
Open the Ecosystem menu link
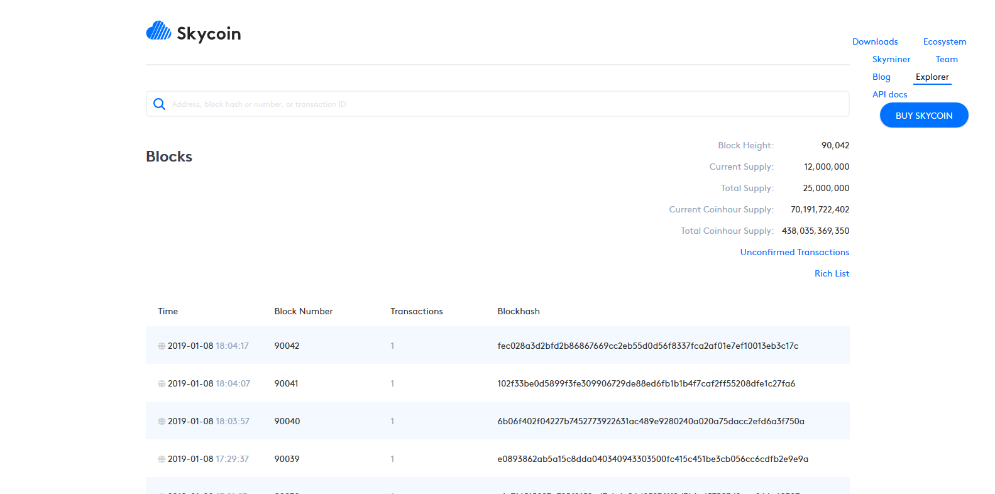945,41
